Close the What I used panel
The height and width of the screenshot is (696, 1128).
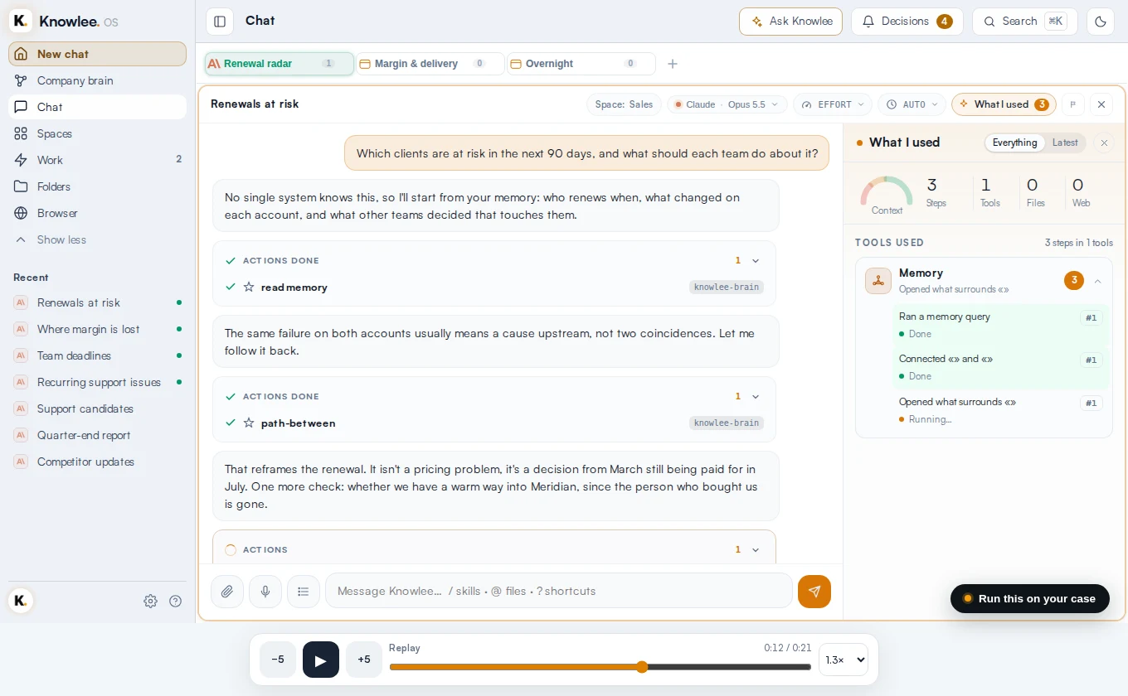click(x=1104, y=143)
